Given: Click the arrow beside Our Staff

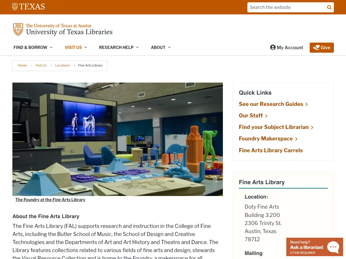Looking at the screenshot, I should [266, 116].
